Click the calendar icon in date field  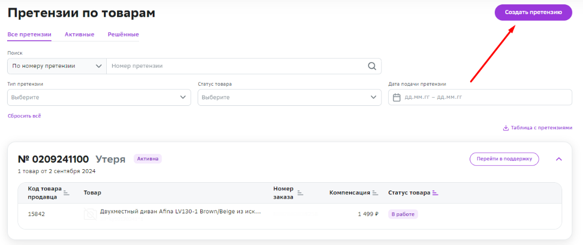click(397, 98)
